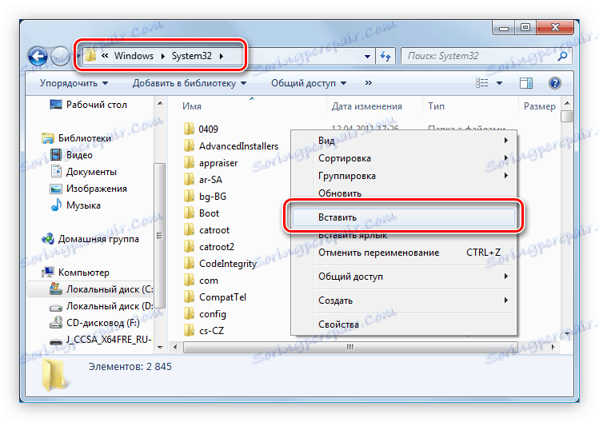
Task: Select the config folder name
Action: click(x=213, y=314)
